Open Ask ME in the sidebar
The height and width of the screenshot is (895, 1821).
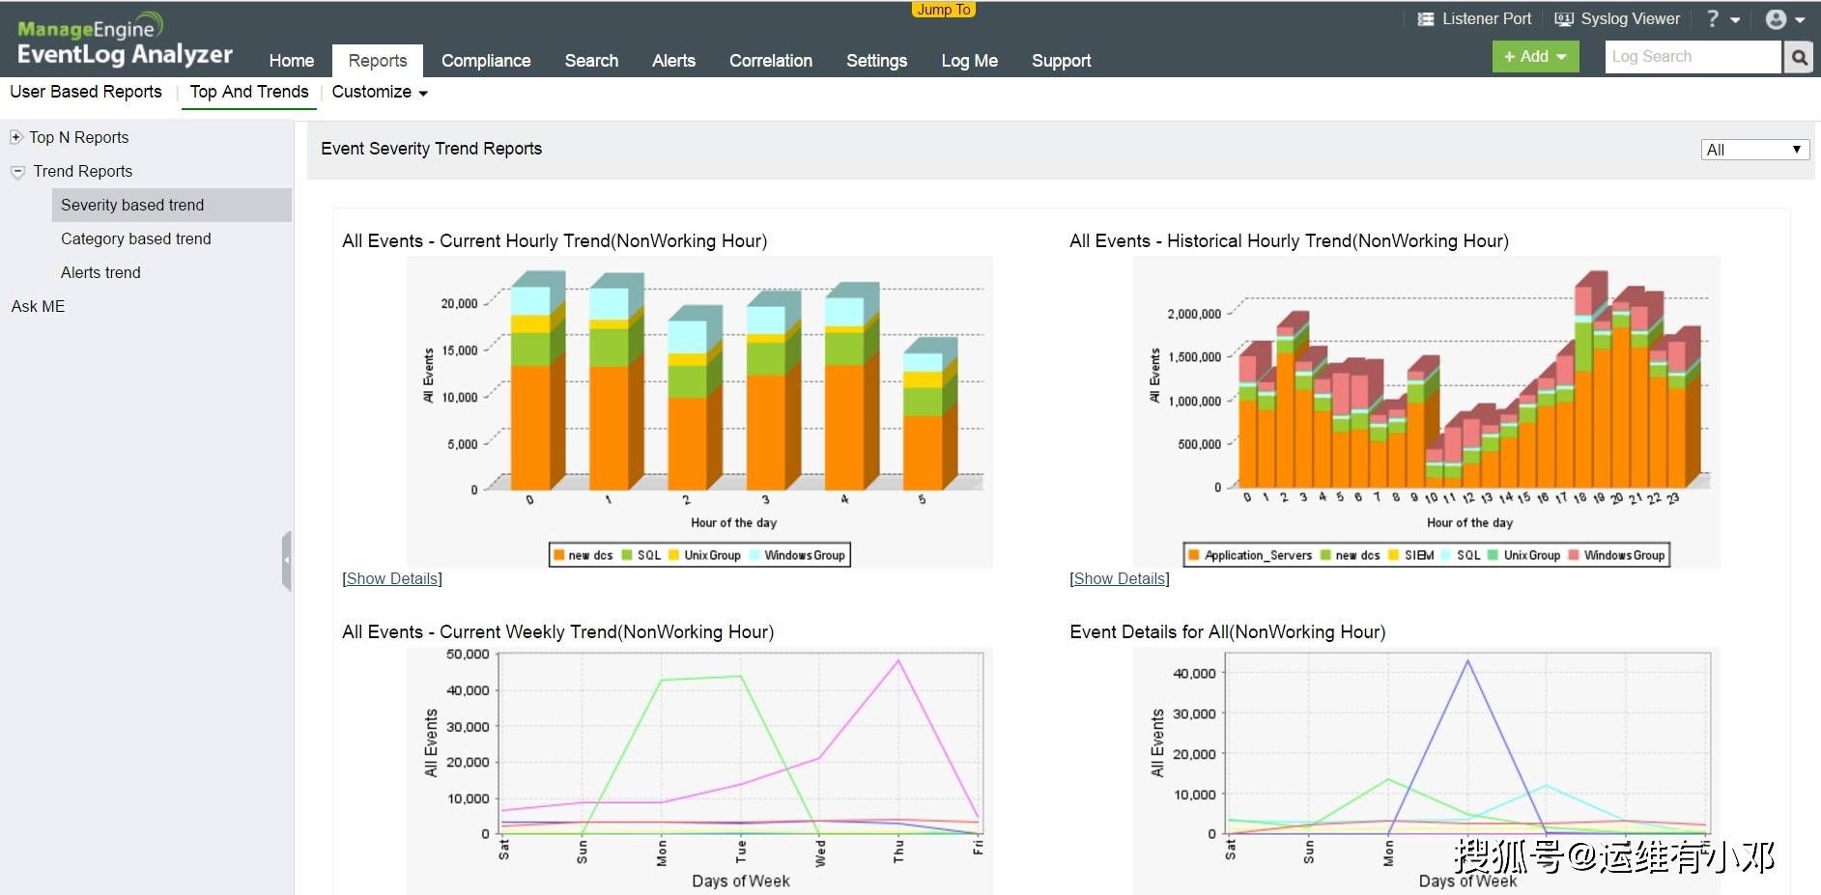coord(38,306)
